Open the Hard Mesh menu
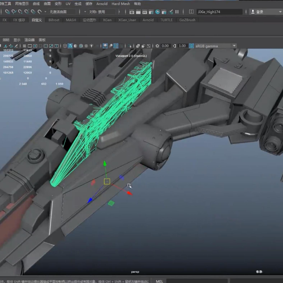The image size is (283, 283). coord(120,4)
